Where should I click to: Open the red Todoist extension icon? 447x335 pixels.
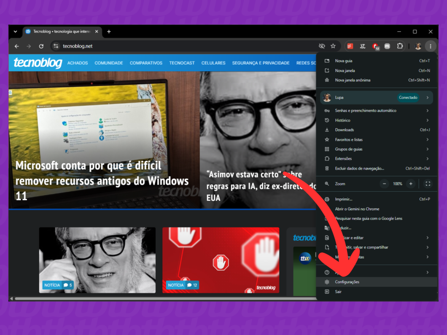(x=350, y=46)
